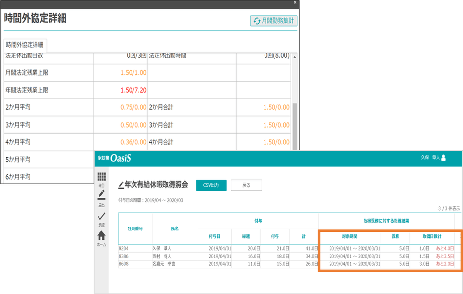Refresh with the 月間勤務集計 button

pos(274,21)
